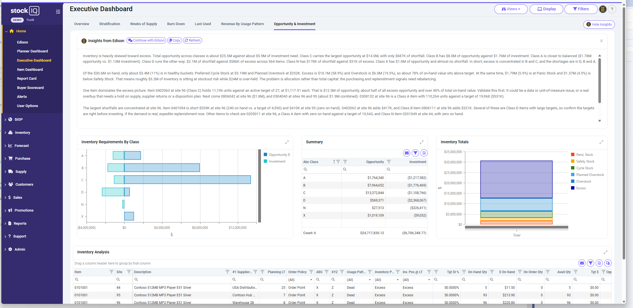The width and height of the screenshot is (633, 308).
Task: Export the Summary grid to Excel
Action: coord(424,153)
